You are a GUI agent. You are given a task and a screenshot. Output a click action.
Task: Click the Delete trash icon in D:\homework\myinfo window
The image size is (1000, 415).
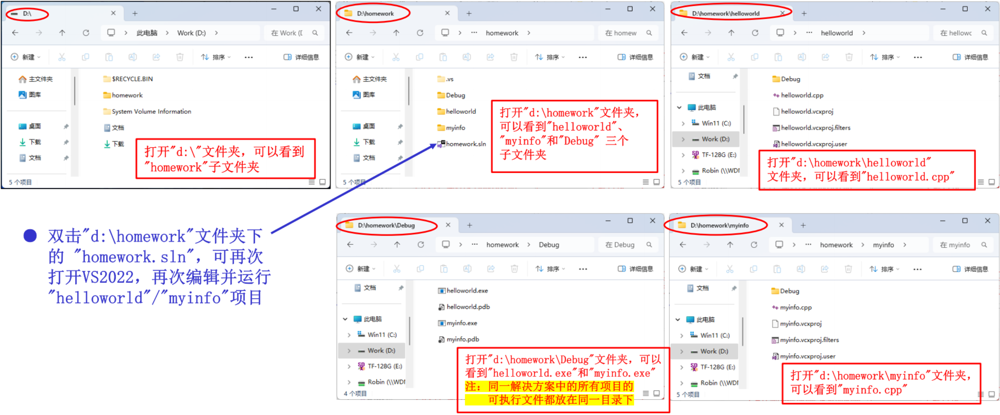coord(848,269)
